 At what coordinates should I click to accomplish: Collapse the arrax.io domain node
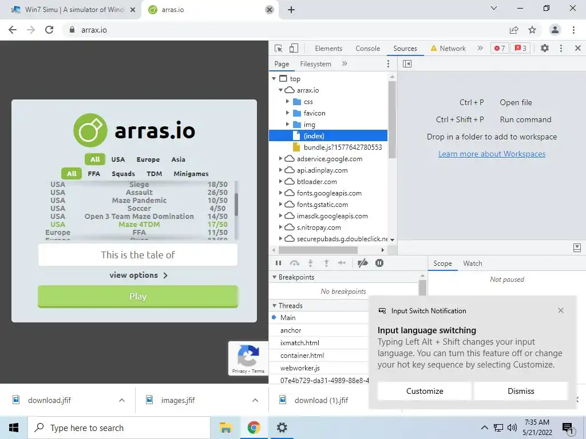(x=280, y=90)
